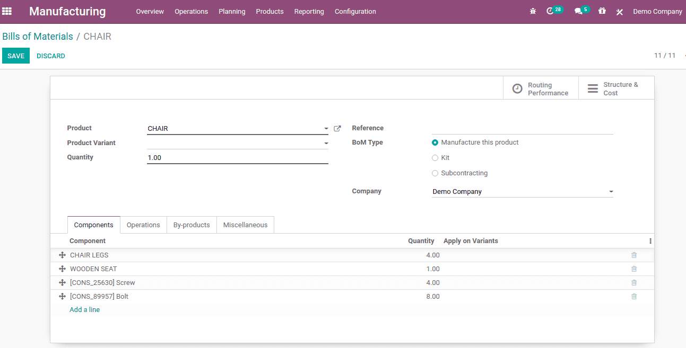The width and height of the screenshot is (686, 348).
Task: Delete the Screw component line
Action: point(634,283)
